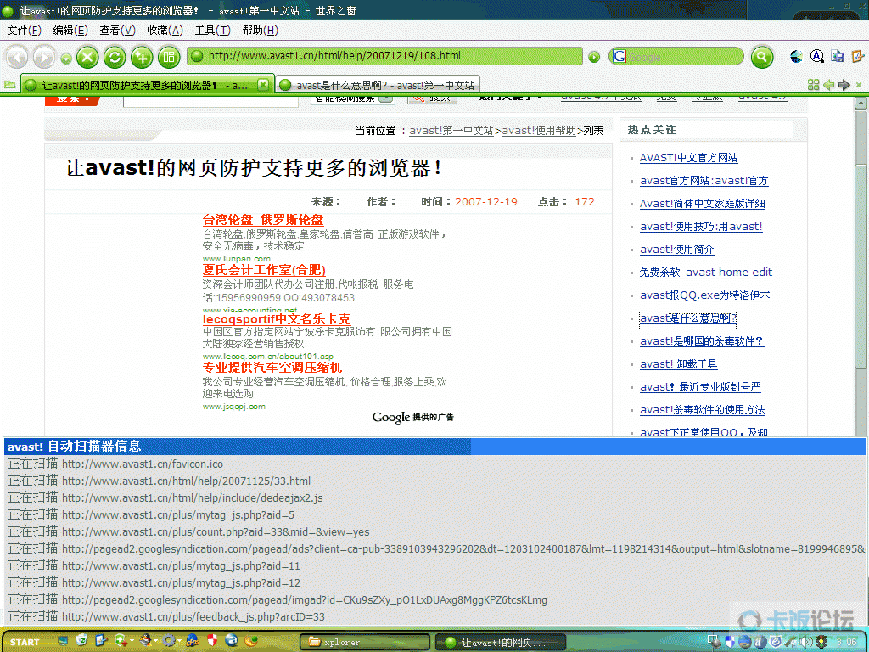Click inside the address bar URL field
Image resolution: width=869 pixels, height=652 pixels.
tap(382, 57)
